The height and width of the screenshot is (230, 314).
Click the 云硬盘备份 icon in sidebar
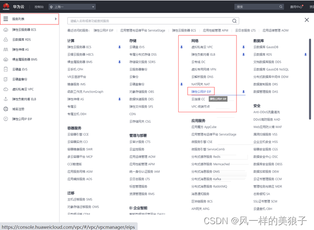(x=6, y=79)
